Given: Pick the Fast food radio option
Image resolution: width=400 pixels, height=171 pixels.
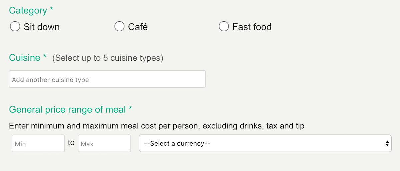Looking at the screenshot, I should click(x=224, y=26).
